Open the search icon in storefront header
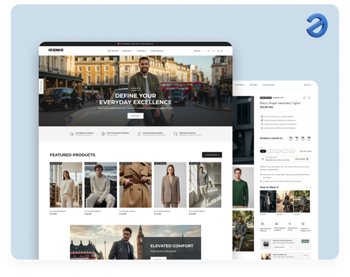 (x=209, y=51)
